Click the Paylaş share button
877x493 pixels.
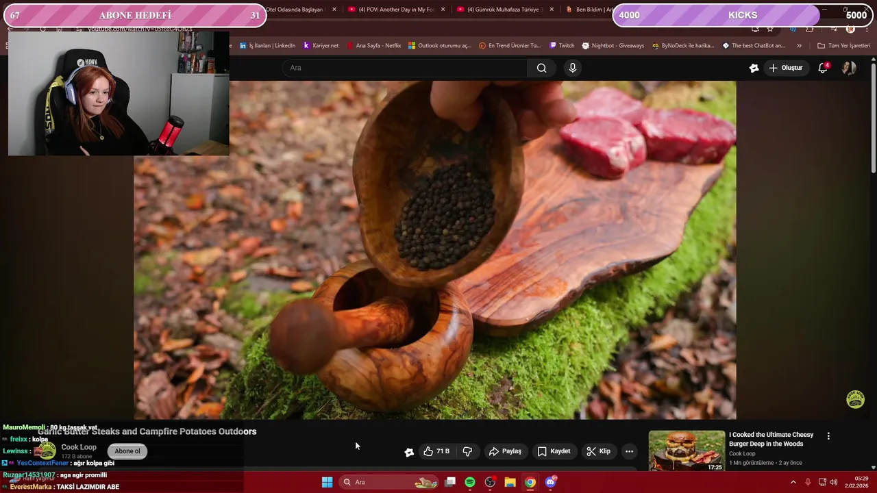(505, 451)
